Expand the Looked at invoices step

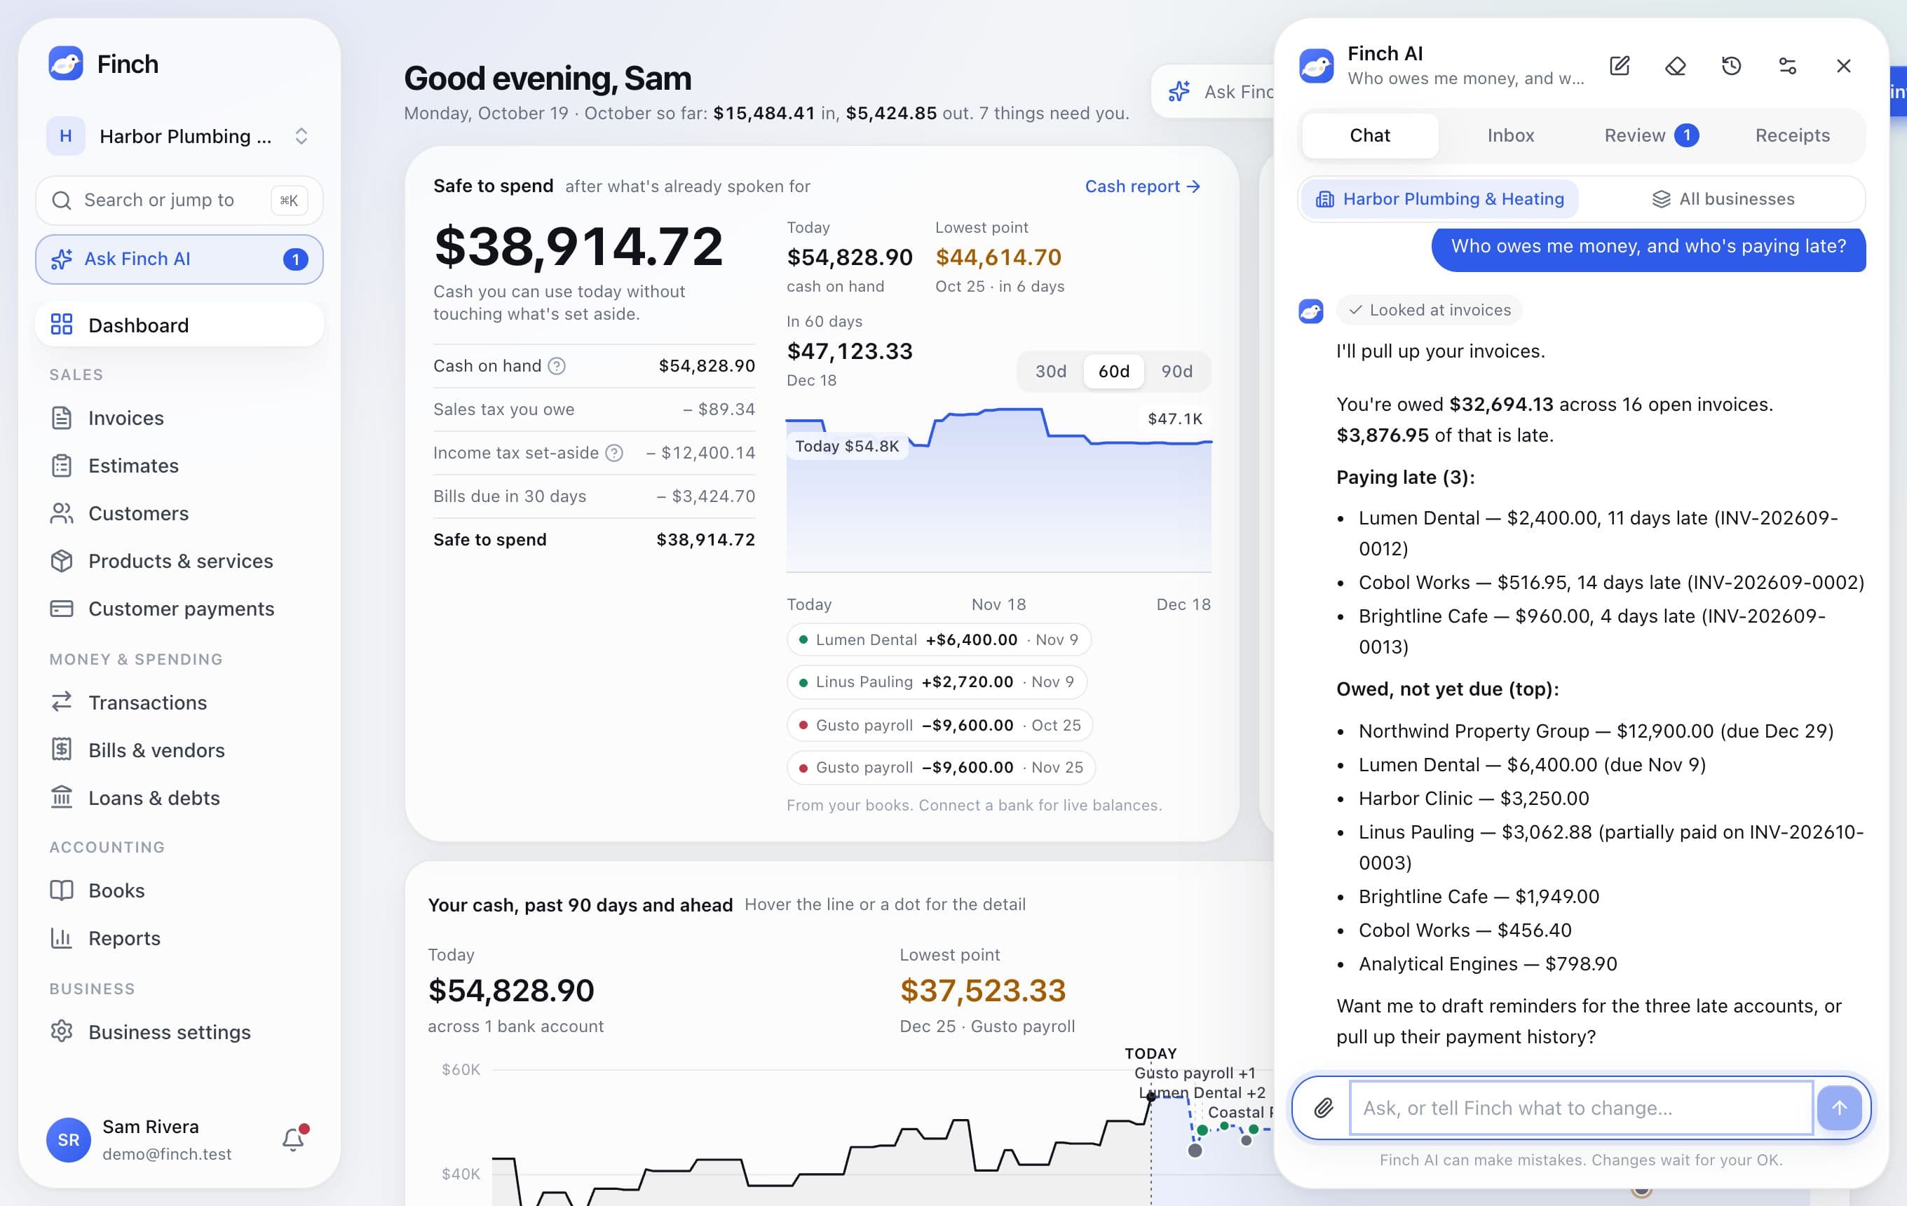click(1430, 310)
